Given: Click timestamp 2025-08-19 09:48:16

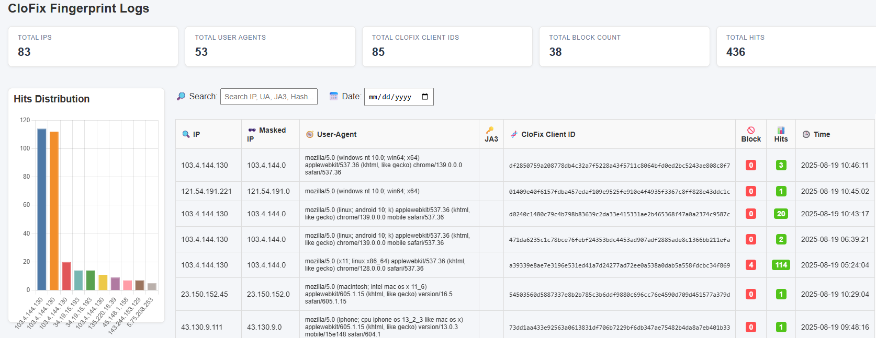Looking at the screenshot, I should (x=835, y=327).
